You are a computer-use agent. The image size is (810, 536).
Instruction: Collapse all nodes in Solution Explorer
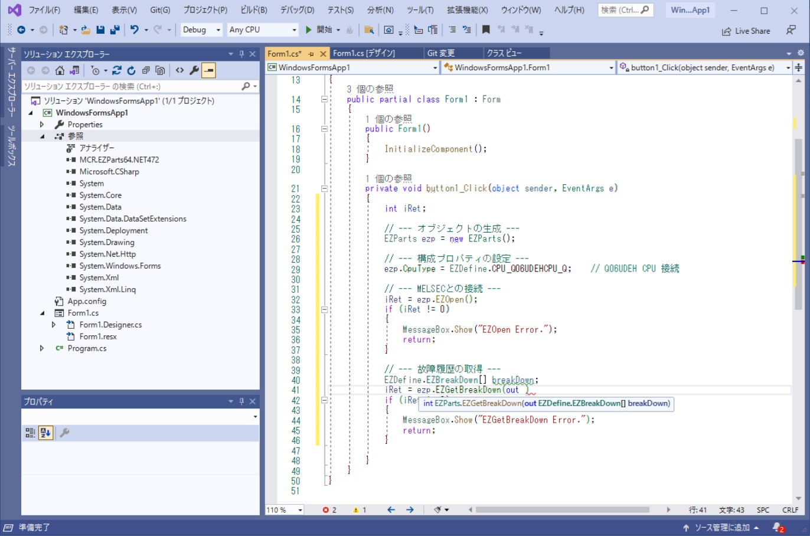tap(146, 70)
